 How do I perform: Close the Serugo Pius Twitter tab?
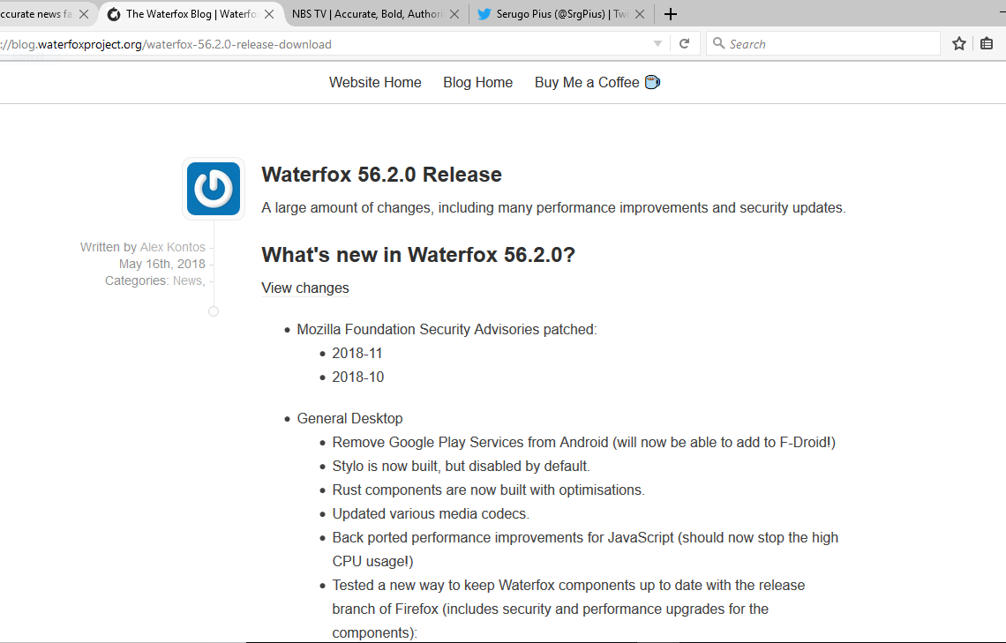639,14
